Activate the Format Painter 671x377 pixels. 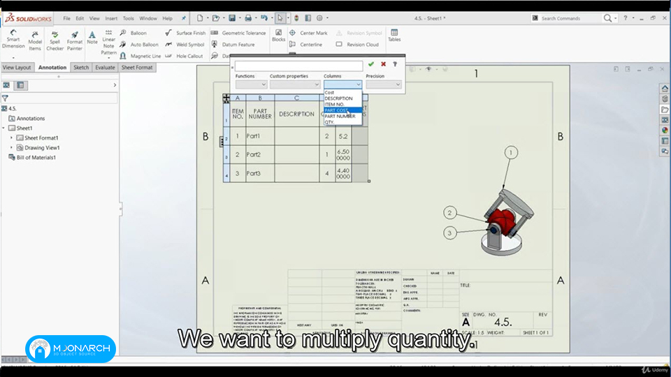point(75,40)
